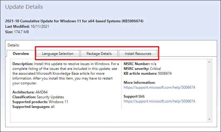Click the KB article numbers 5006674 text
This screenshot has width=221, height=132.
tap(147, 73)
